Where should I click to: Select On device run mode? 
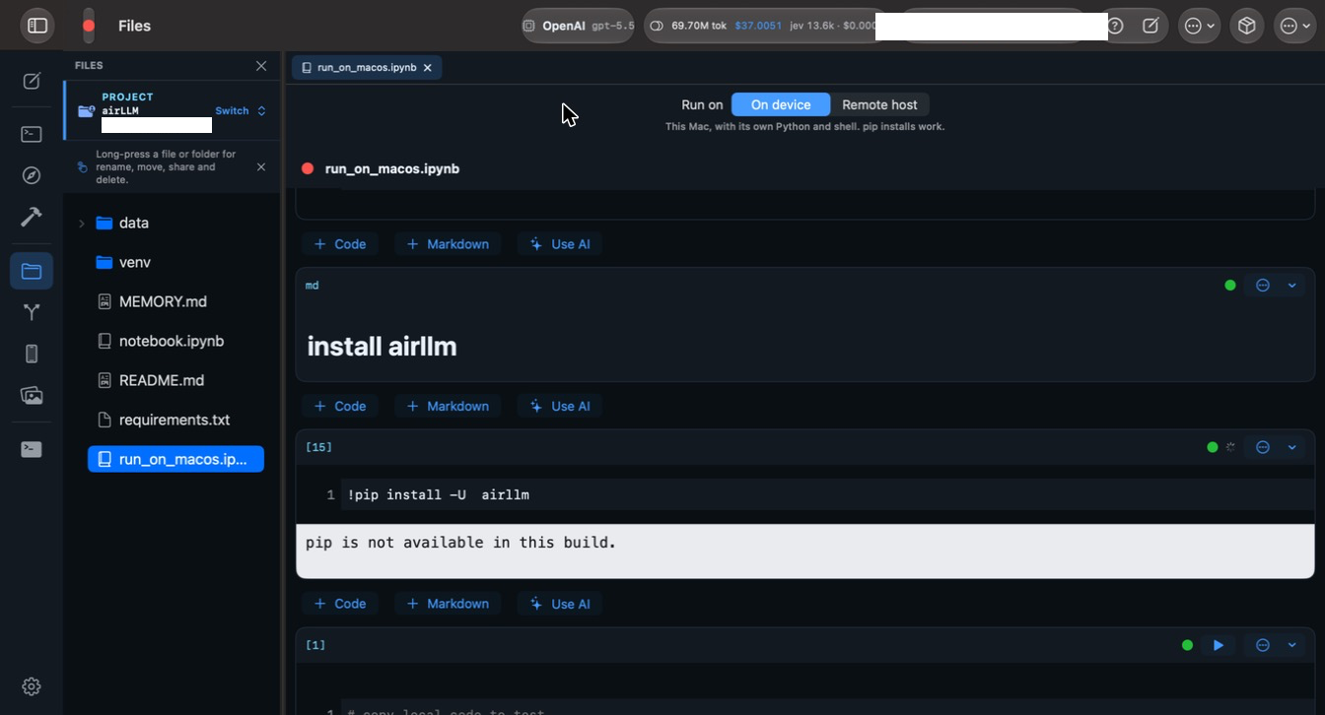click(x=781, y=104)
